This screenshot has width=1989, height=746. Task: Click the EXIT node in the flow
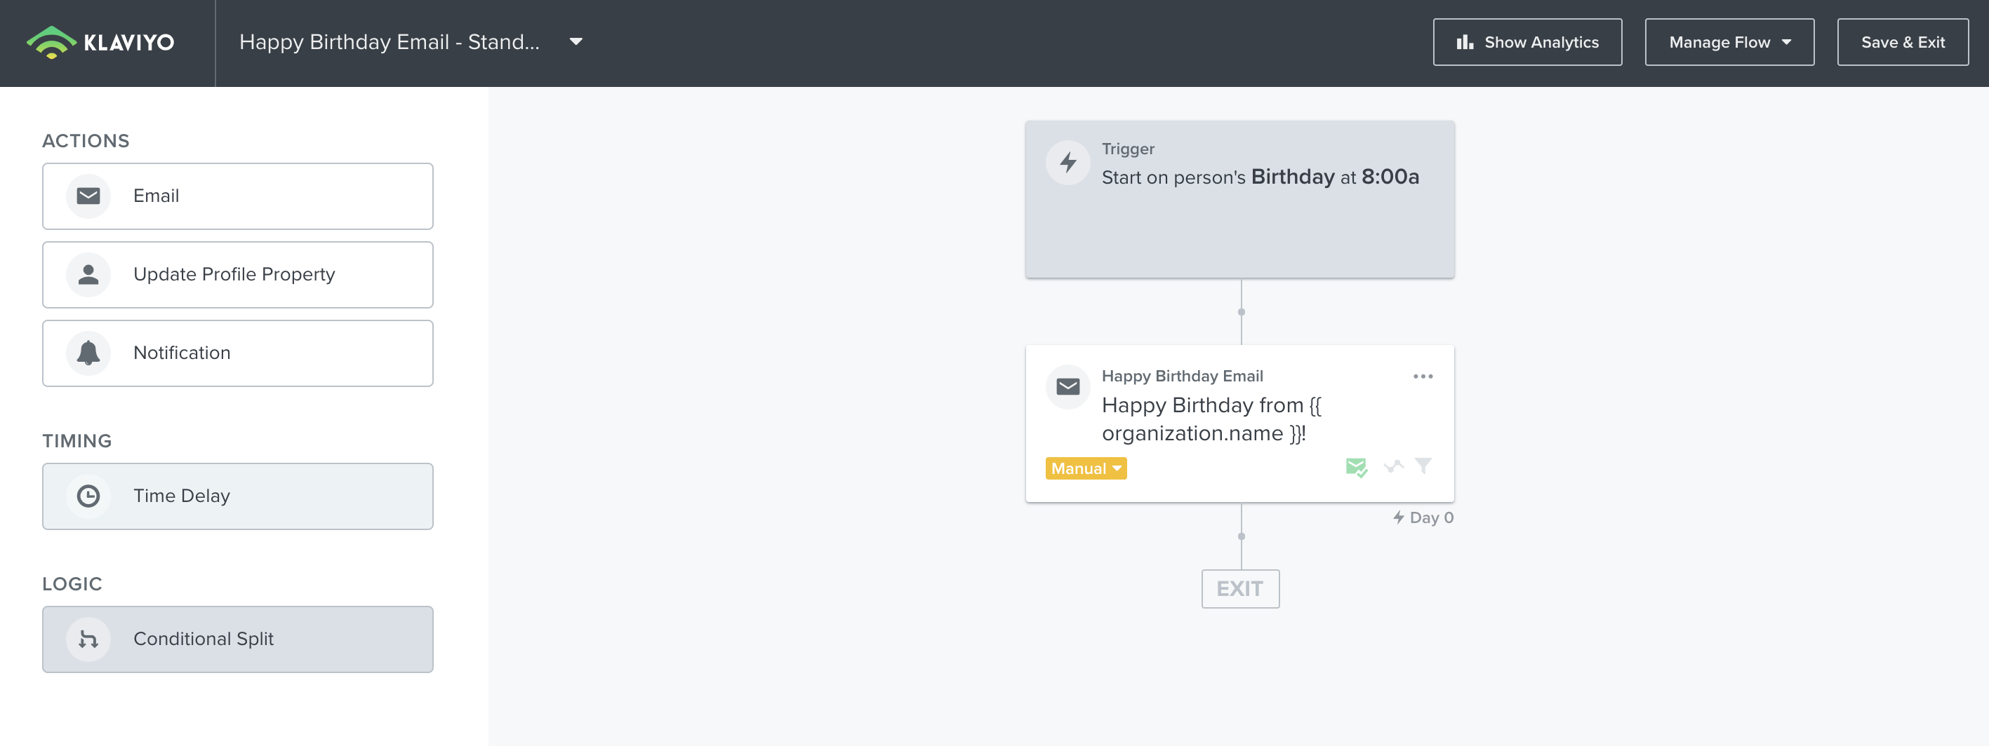[1240, 589]
